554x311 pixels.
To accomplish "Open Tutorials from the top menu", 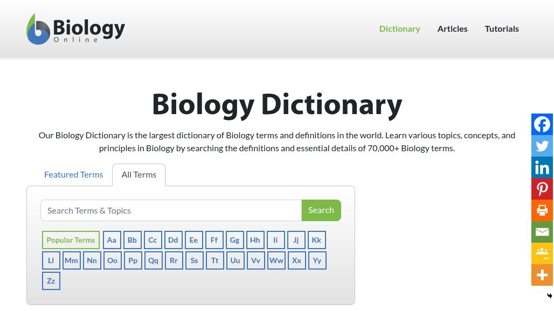I will click(x=502, y=29).
